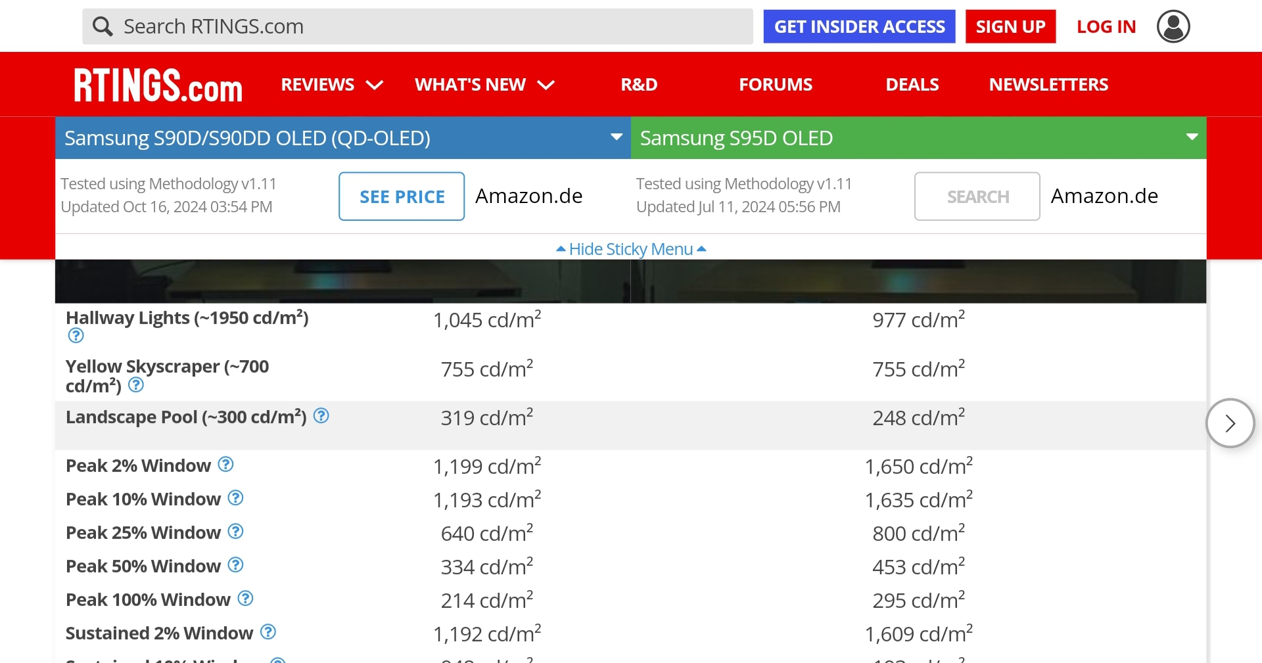Open help icon for Hallway Lights

click(x=76, y=336)
